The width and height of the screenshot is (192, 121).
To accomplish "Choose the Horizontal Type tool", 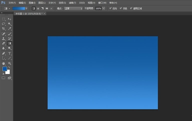I will [9, 53].
